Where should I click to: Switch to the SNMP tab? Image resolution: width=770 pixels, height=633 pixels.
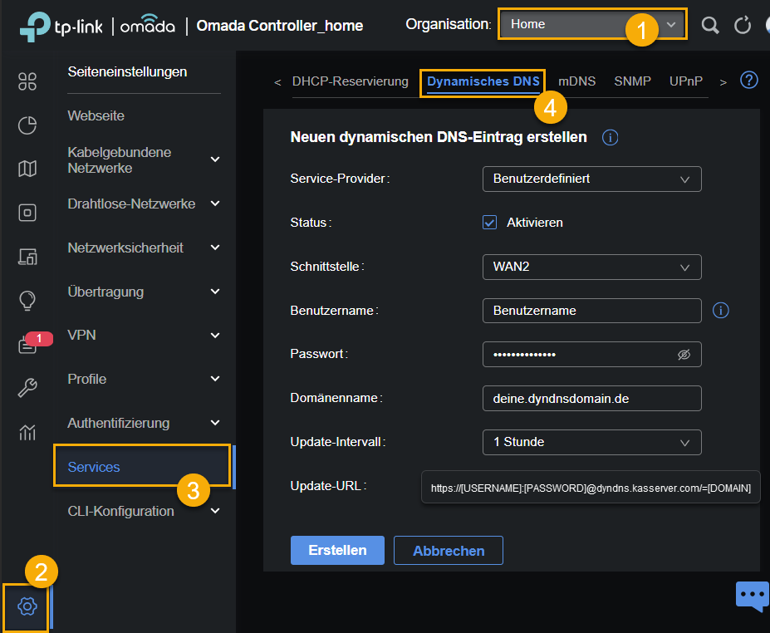(x=632, y=81)
